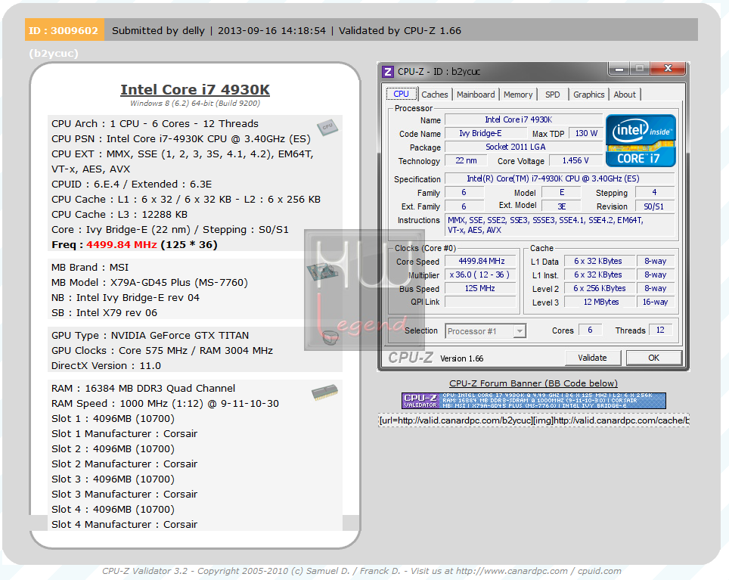Click the RAM 16384 MB DDR3 Quad Channel line
729x580 pixels.
click(x=143, y=389)
